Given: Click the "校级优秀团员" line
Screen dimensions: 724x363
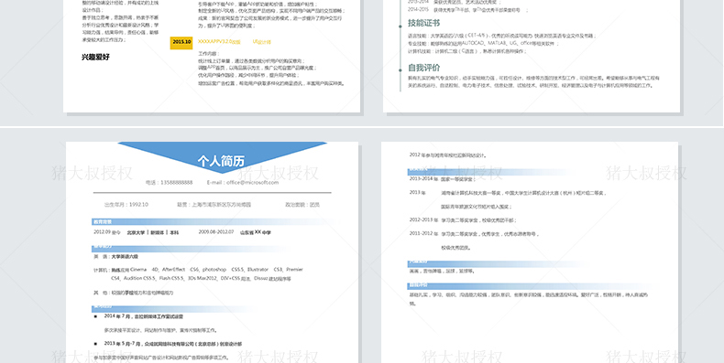Looking at the screenshot, I should [x=455, y=248].
